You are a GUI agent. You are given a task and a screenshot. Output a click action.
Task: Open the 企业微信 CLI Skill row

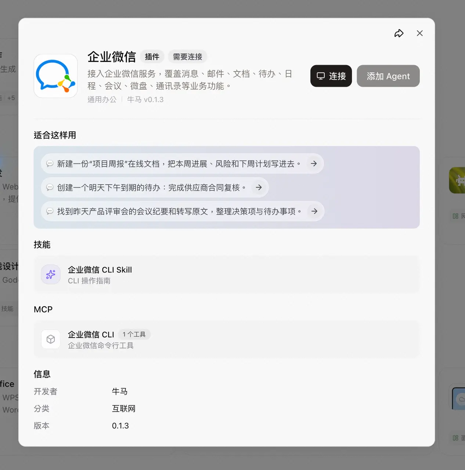[x=227, y=275]
